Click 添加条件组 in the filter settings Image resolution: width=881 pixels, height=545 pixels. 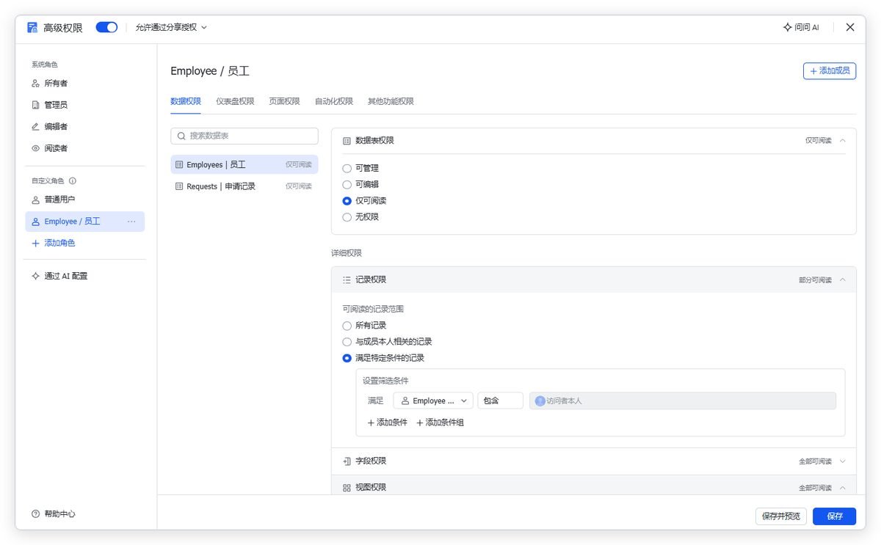[x=440, y=423]
